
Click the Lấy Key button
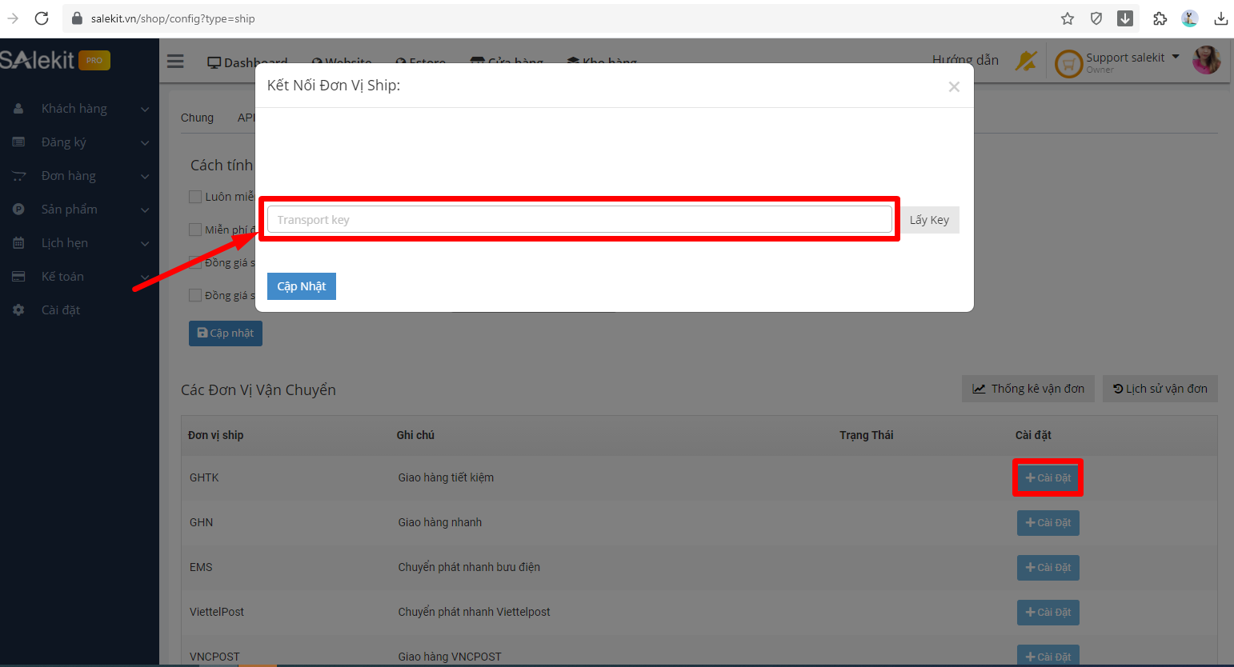[x=929, y=220]
